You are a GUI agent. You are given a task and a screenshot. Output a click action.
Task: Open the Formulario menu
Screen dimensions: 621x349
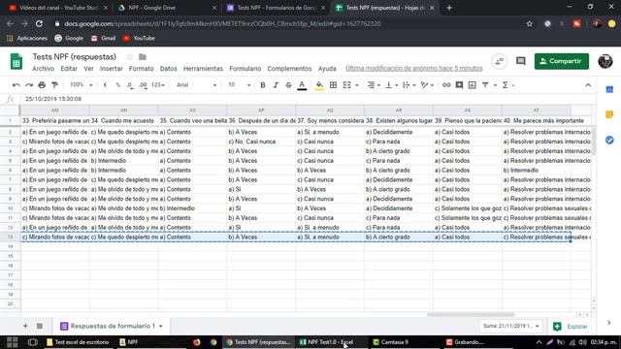coord(245,69)
